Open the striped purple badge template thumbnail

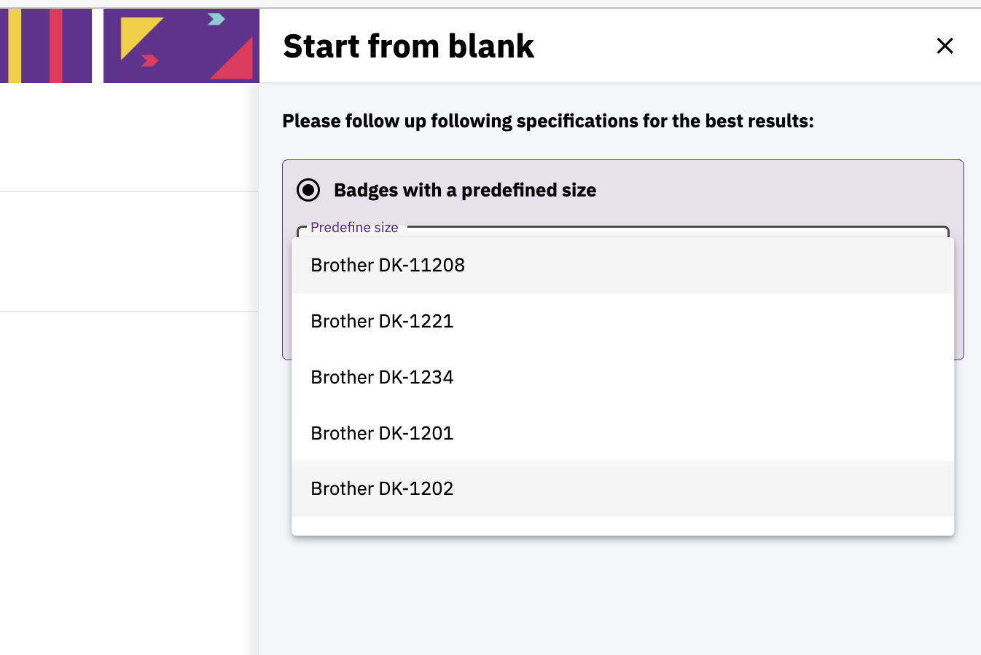pyautogui.click(x=46, y=46)
